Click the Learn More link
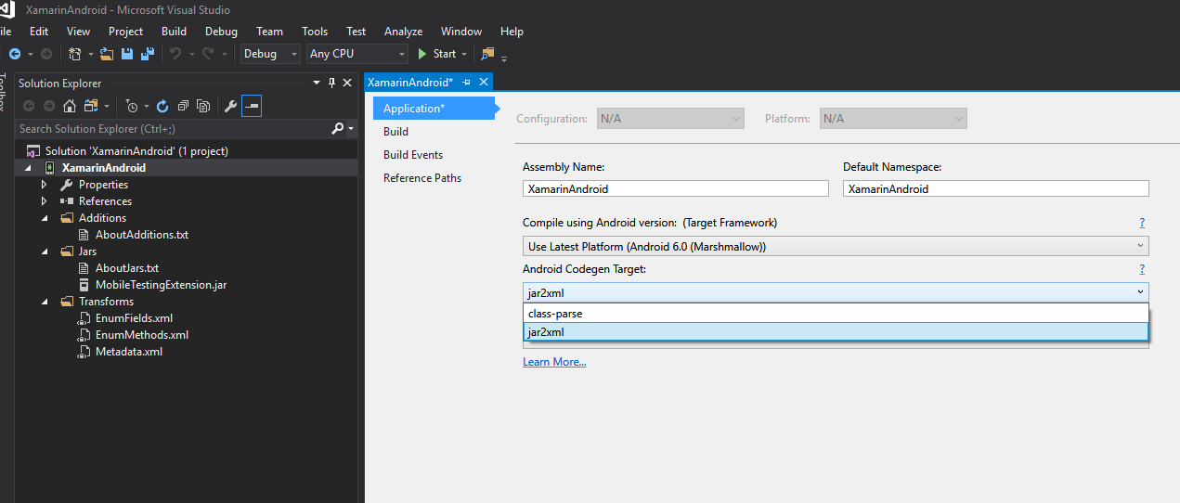The height and width of the screenshot is (503, 1180). click(554, 362)
